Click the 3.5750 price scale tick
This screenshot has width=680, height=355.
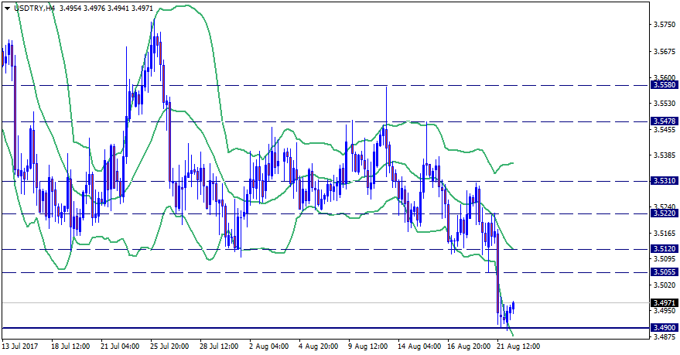coord(665,25)
